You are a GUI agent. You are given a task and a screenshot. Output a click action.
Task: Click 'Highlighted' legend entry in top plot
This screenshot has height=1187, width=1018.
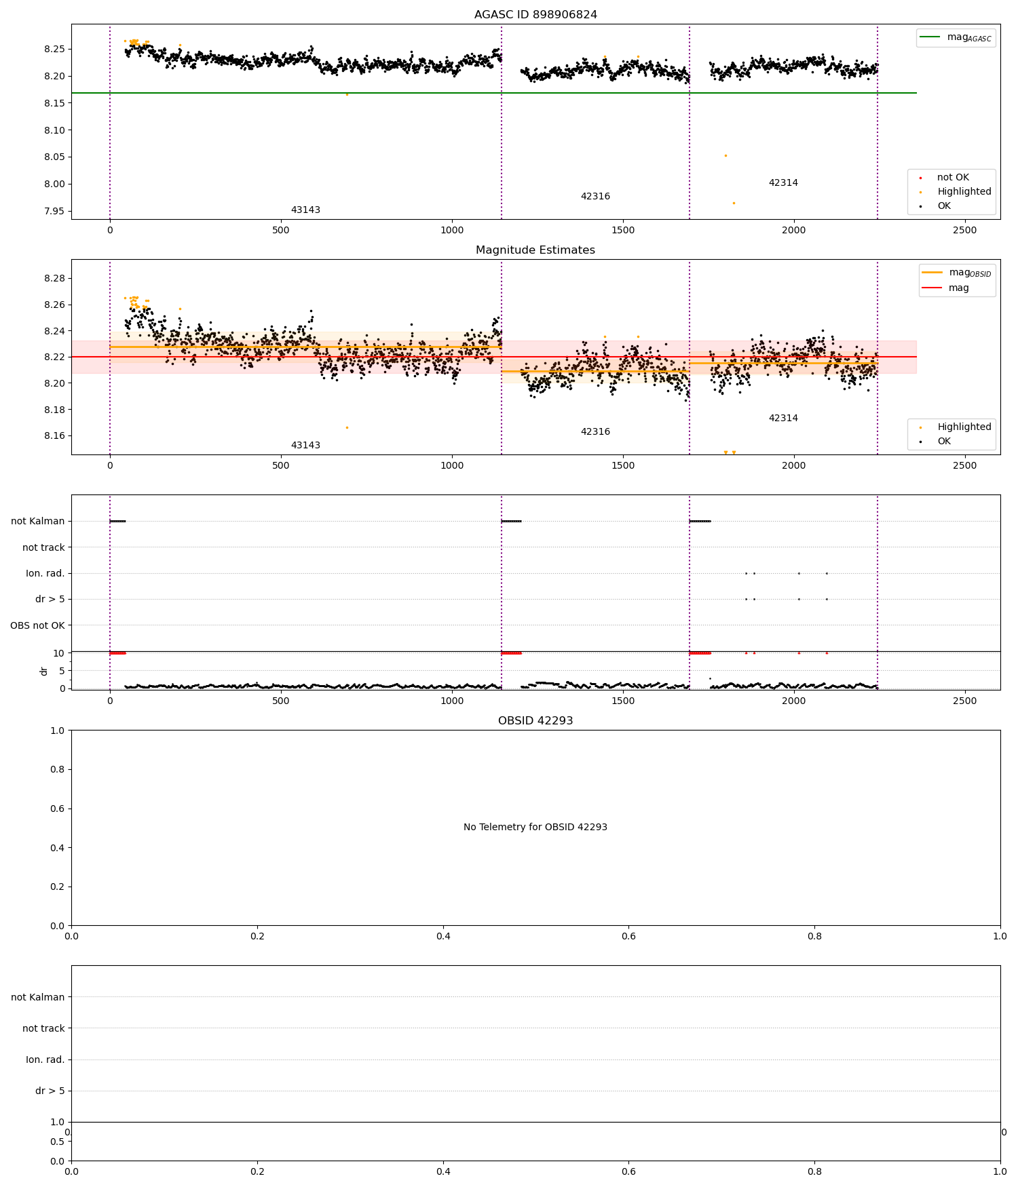[964, 192]
